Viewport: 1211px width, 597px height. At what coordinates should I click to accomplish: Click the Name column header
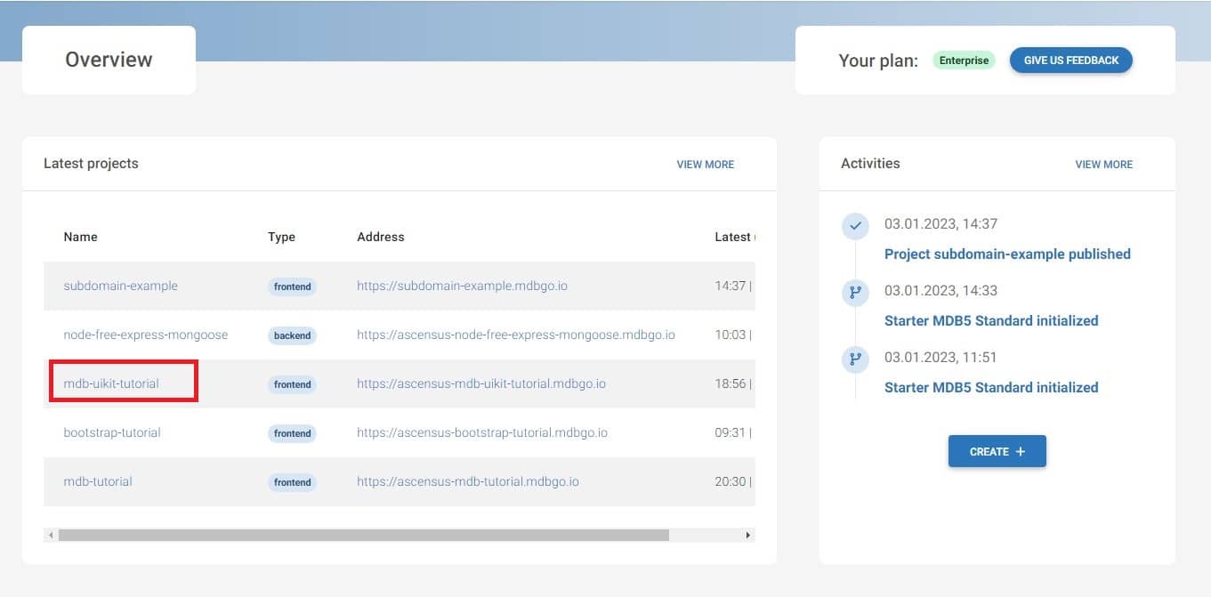(80, 237)
